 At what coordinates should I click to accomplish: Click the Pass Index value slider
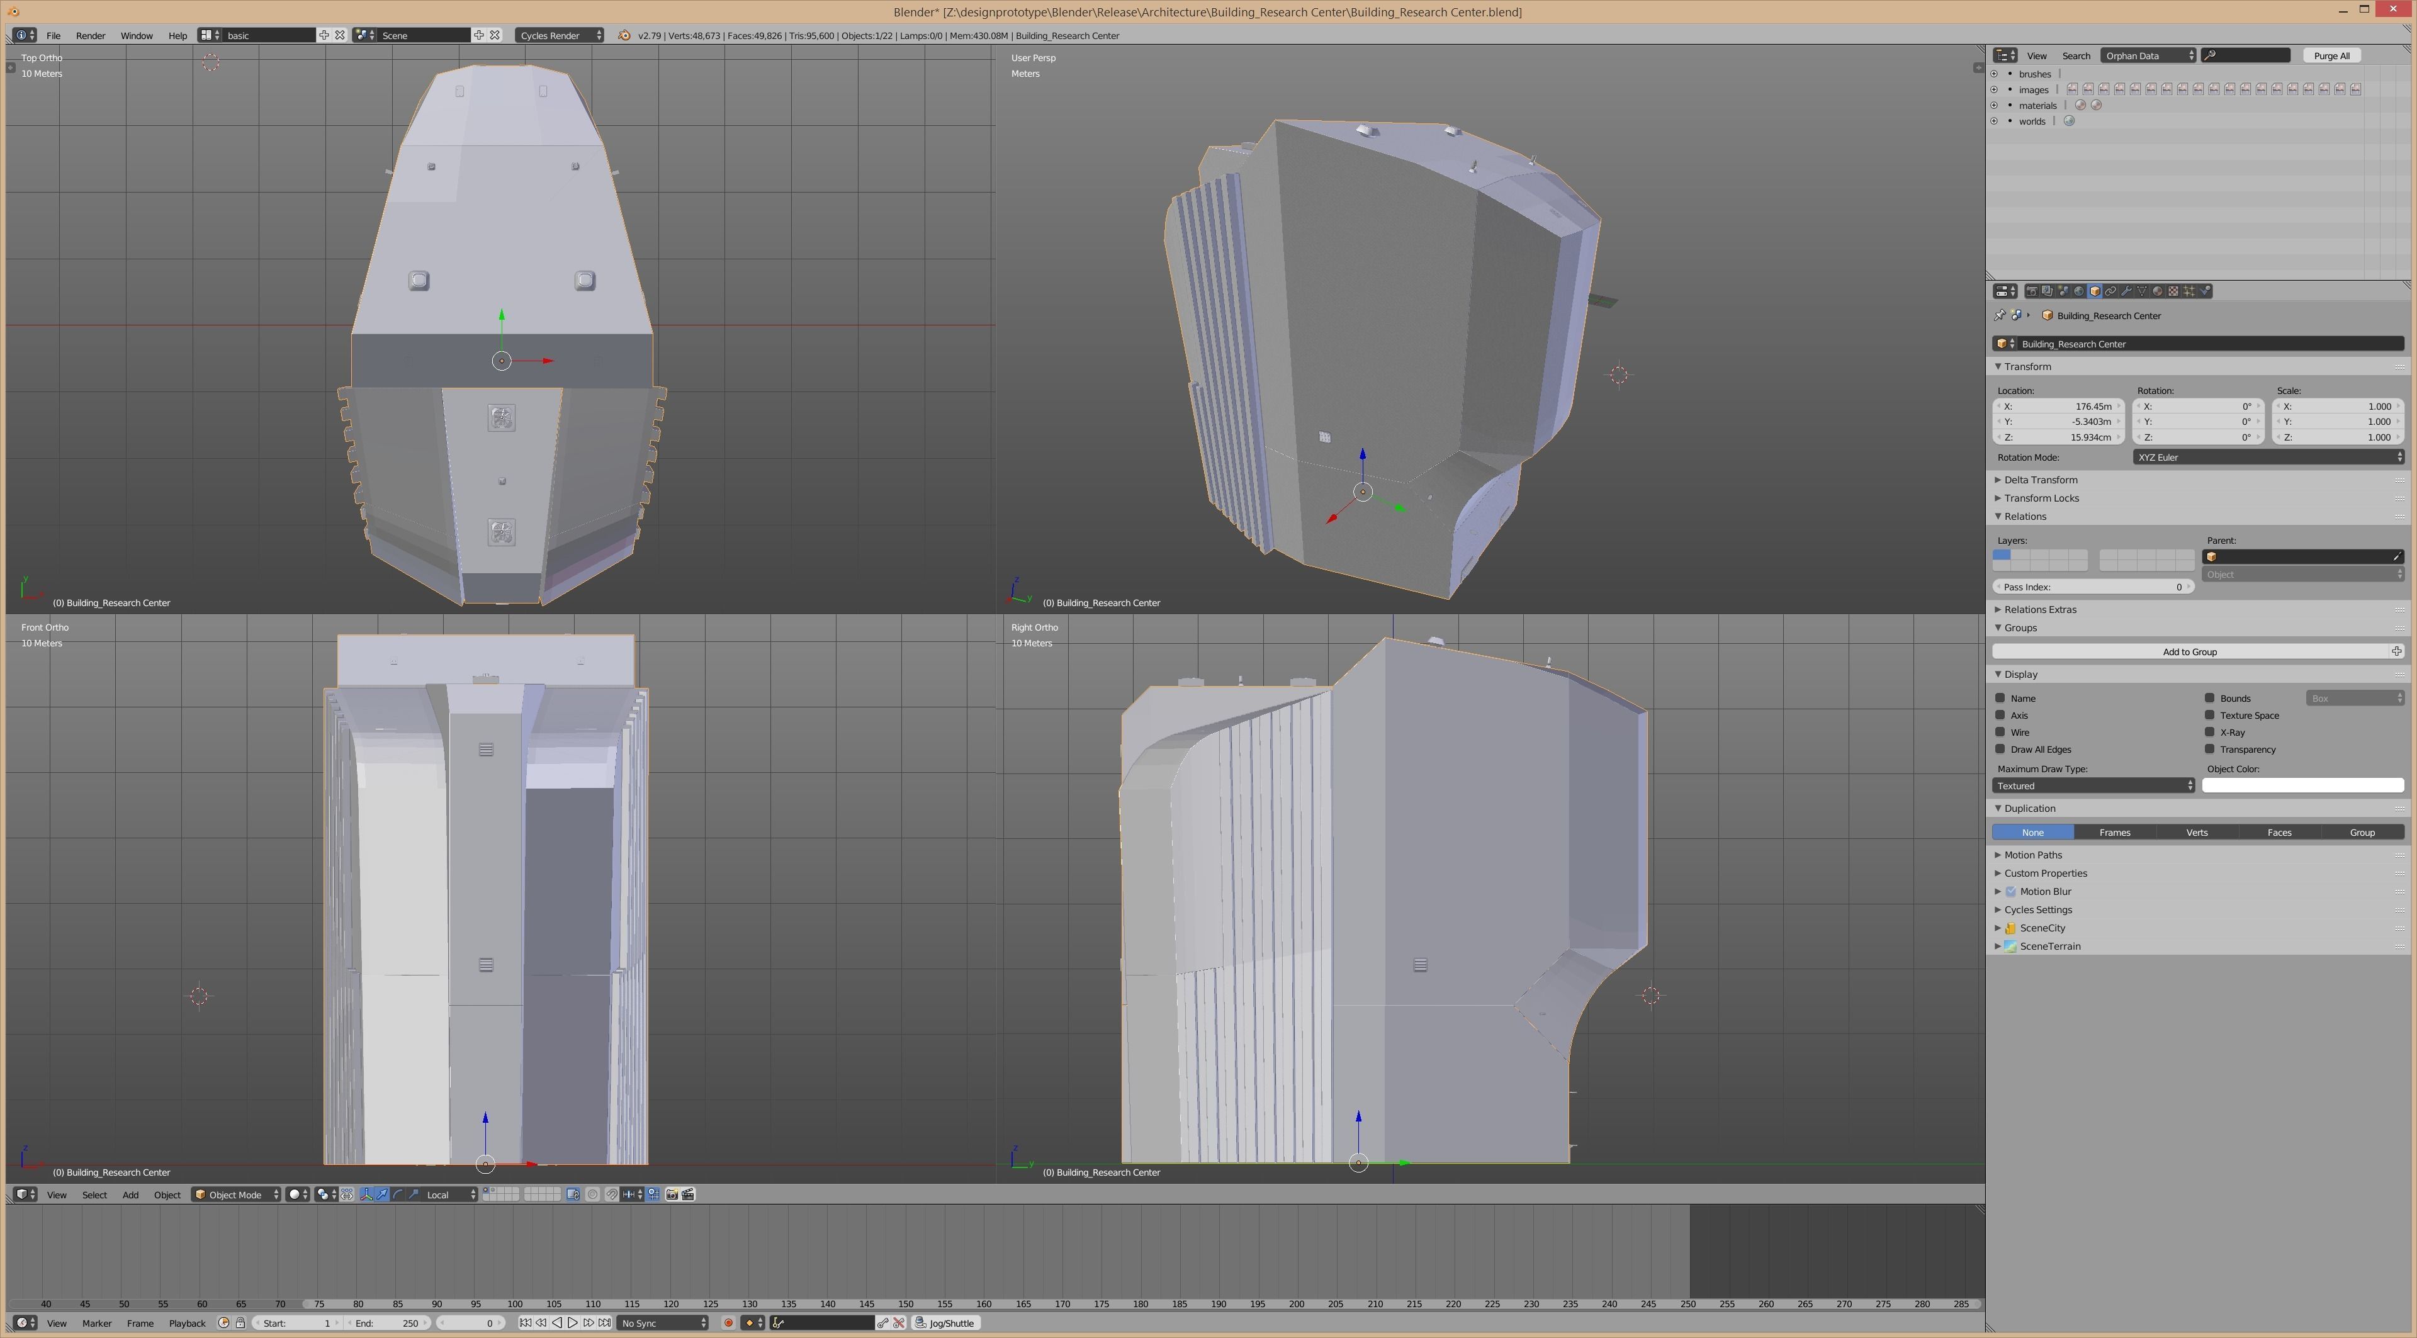pyautogui.click(x=2092, y=587)
